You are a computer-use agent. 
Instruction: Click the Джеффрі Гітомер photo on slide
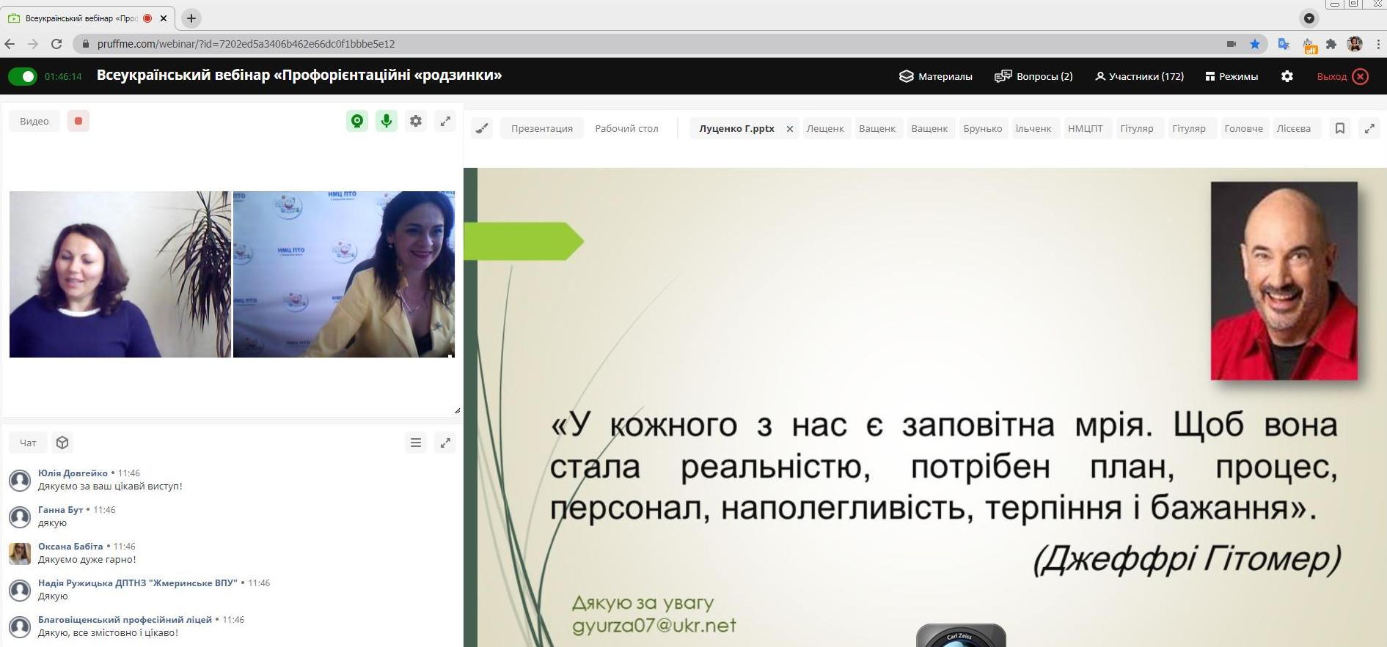pyautogui.click(x=1284, y=281)
